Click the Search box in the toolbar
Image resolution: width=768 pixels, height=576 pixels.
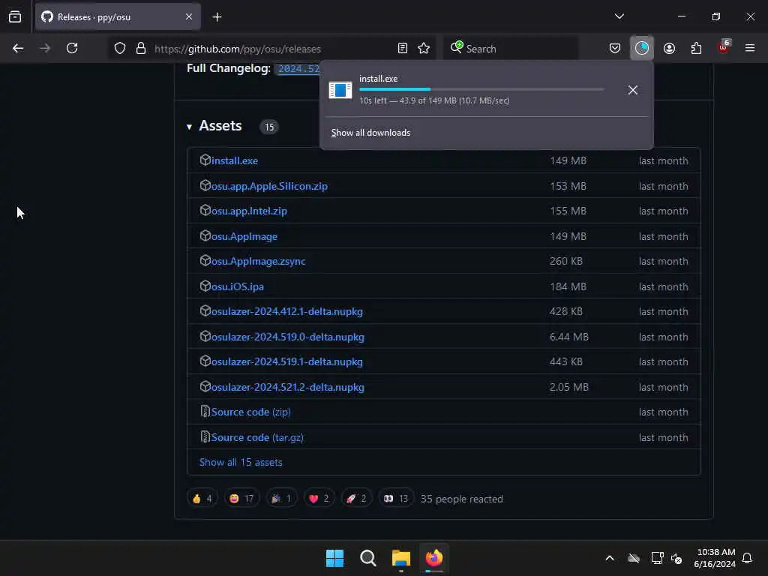click(510, 49)
